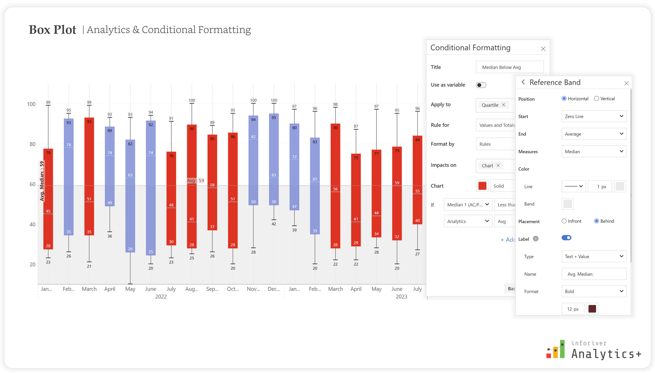
Task: Toggle the Use as variable switch
Action: click(x=481, y=85)
